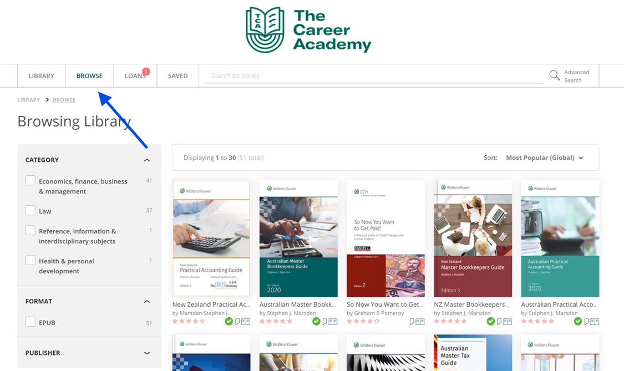The width and height of the screenshot is (624, 371).
Task: Click the green checkmark under NZ Master Bookkeepers
Action: [x=491, y=321]
